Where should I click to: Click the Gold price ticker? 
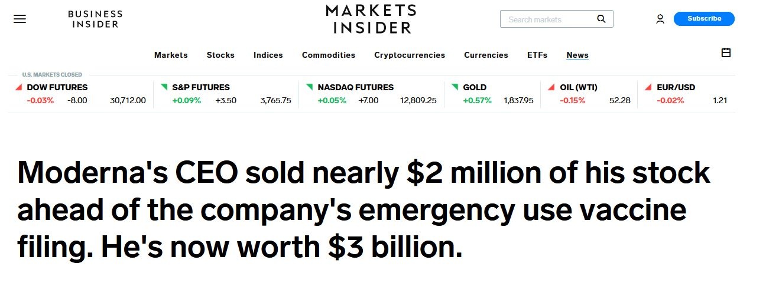click(x=475, y=87)
